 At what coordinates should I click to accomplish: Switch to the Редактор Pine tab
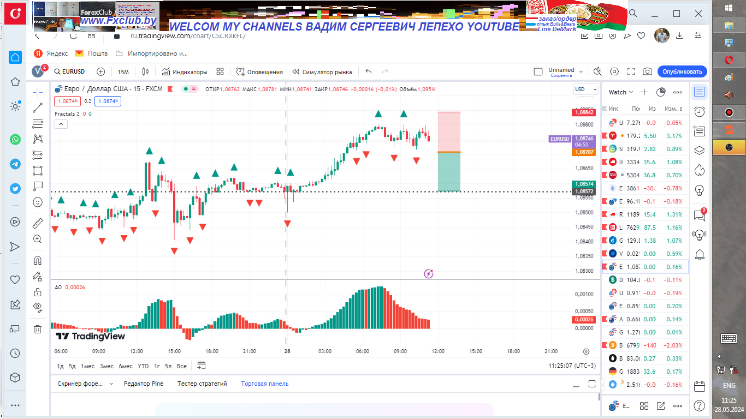144,384
